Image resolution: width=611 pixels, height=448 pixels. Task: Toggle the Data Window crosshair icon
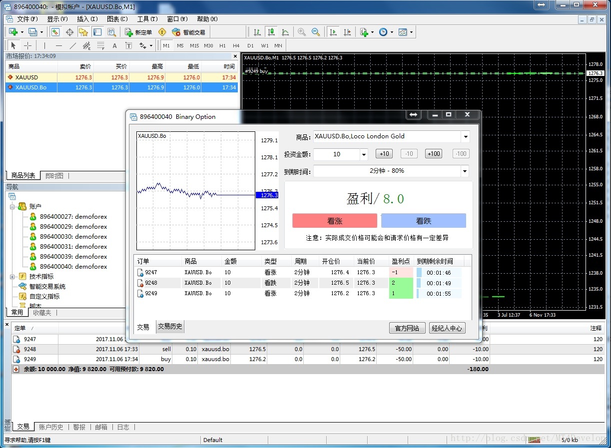click(x=69, y=32)
